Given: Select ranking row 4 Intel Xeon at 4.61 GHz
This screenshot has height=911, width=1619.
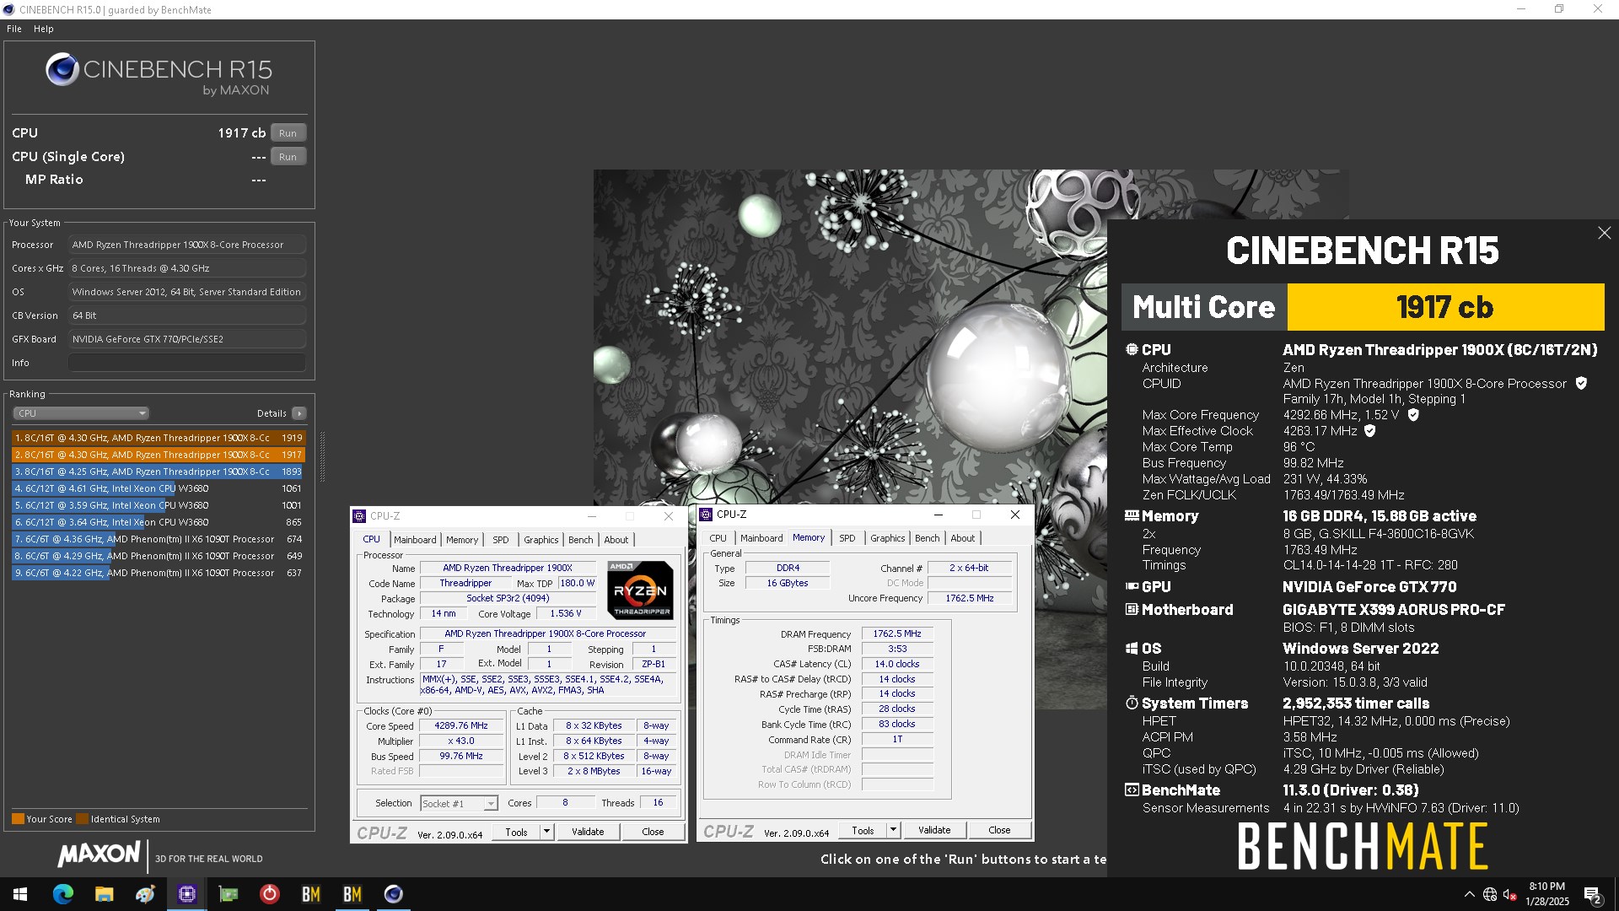Looking at the screenshot, I should tap(159, 488).
